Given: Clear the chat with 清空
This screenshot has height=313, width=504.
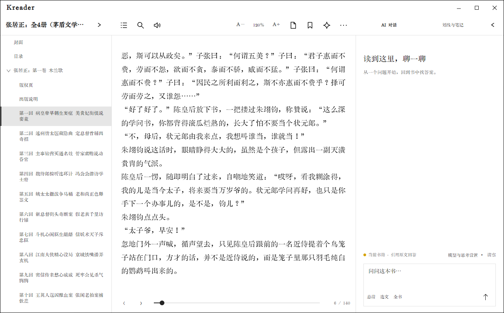Looking at the screenshot, I should pyautogui.click(x=492, y=255).
